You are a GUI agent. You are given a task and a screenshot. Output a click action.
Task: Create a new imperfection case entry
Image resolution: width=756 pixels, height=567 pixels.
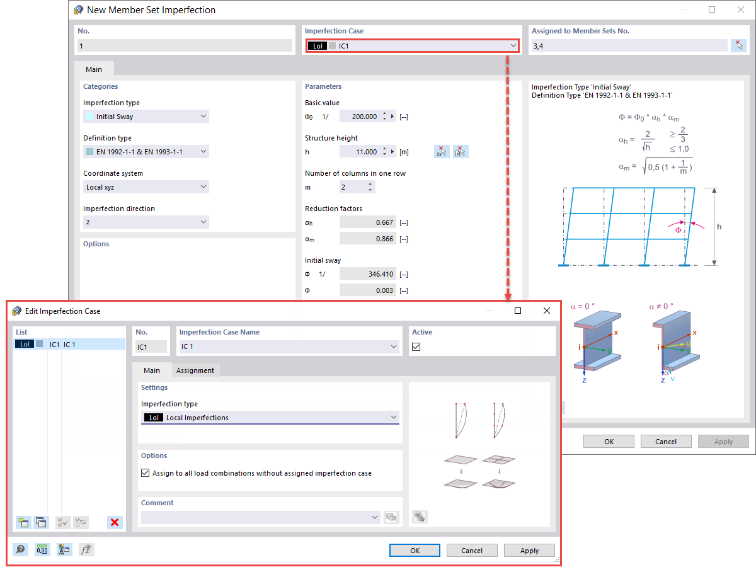pos(23,522)
